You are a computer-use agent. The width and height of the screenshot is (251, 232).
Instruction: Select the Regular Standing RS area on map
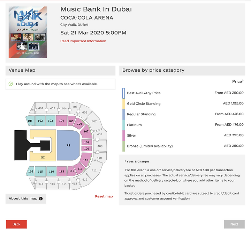click(x=68, y=145)
